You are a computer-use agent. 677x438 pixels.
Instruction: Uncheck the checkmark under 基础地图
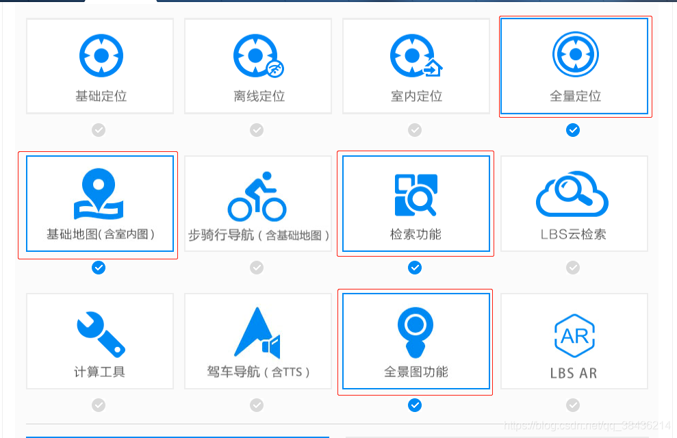[x=99, y=268]
